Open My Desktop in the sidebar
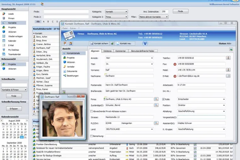240x160 pixels. pos(14,50)
